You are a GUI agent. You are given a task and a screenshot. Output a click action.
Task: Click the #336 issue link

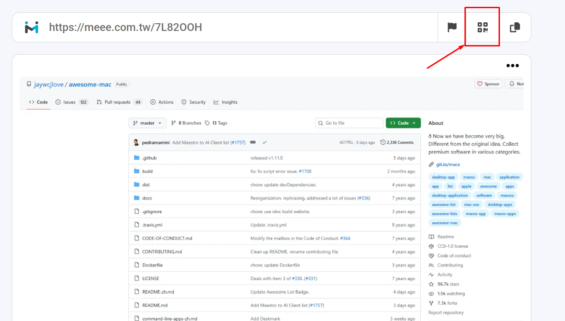(363, 198)
